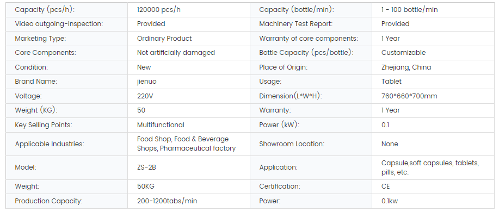Select the jienuo brand name value
499x218 pixels.
click(148, 82)
